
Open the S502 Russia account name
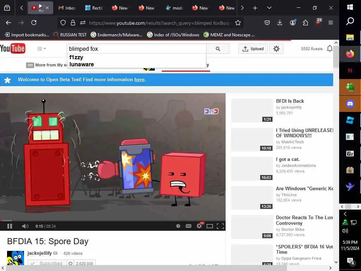click(x=312, y=49)
